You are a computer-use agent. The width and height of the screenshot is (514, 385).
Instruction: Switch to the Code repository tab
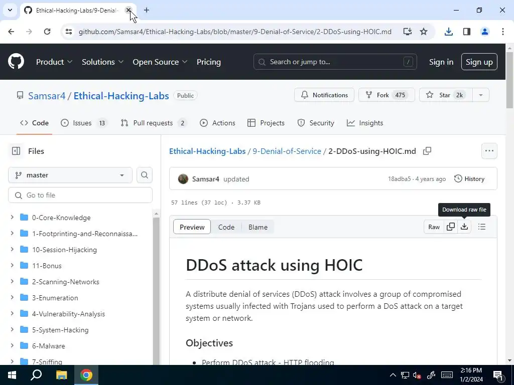(x=35, y=123)
